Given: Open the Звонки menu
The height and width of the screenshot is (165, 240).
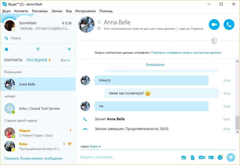Looking at the screenshot, I should tap(57, 11).
